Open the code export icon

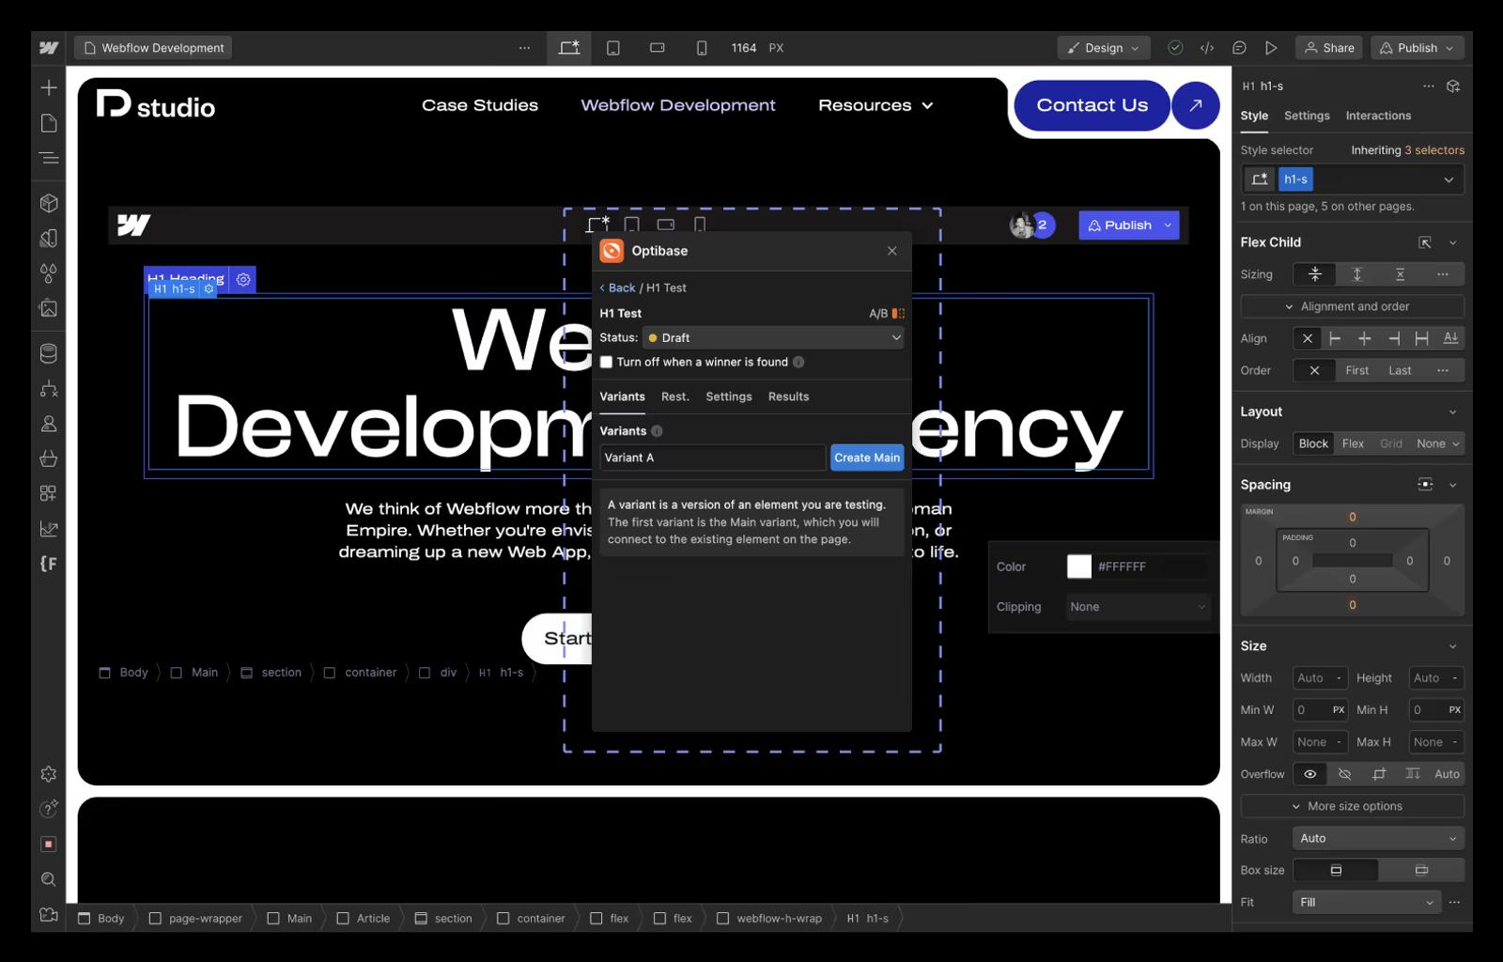(x=1207, y=48)
